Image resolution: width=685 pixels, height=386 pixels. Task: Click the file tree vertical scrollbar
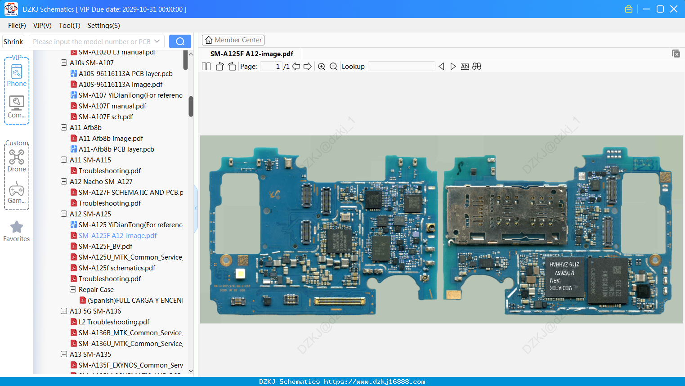pyautogui.click(x=191, y=106)
